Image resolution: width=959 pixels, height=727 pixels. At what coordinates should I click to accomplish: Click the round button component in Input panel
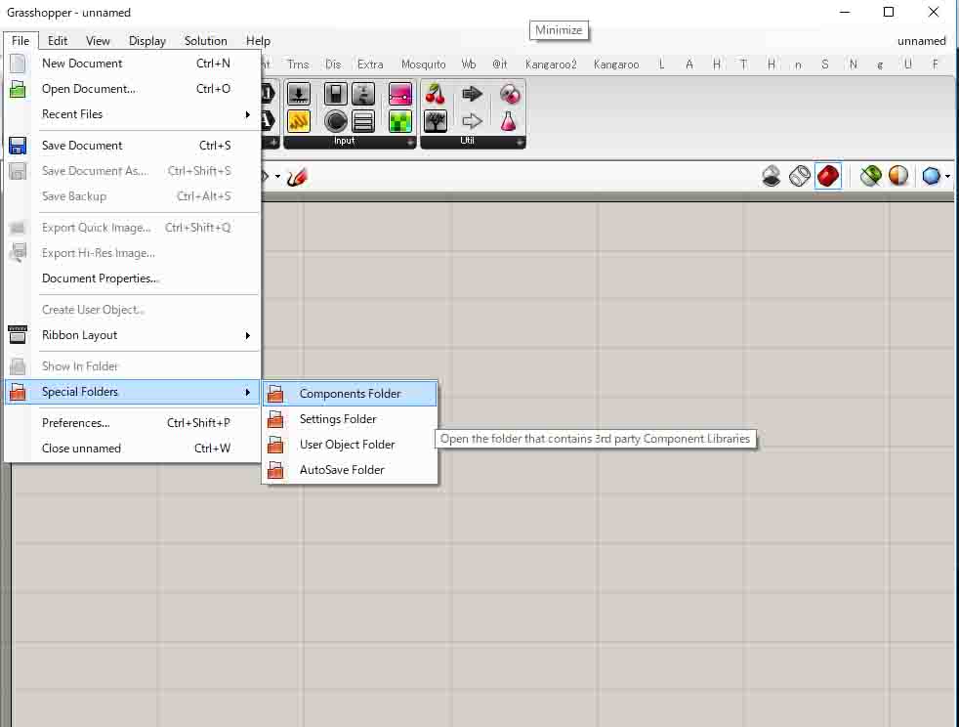click(336, 121)
